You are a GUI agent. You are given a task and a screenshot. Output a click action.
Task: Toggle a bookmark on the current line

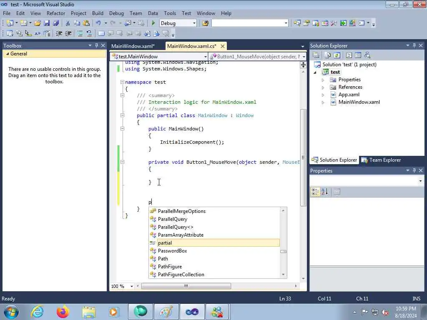[101, 33]
